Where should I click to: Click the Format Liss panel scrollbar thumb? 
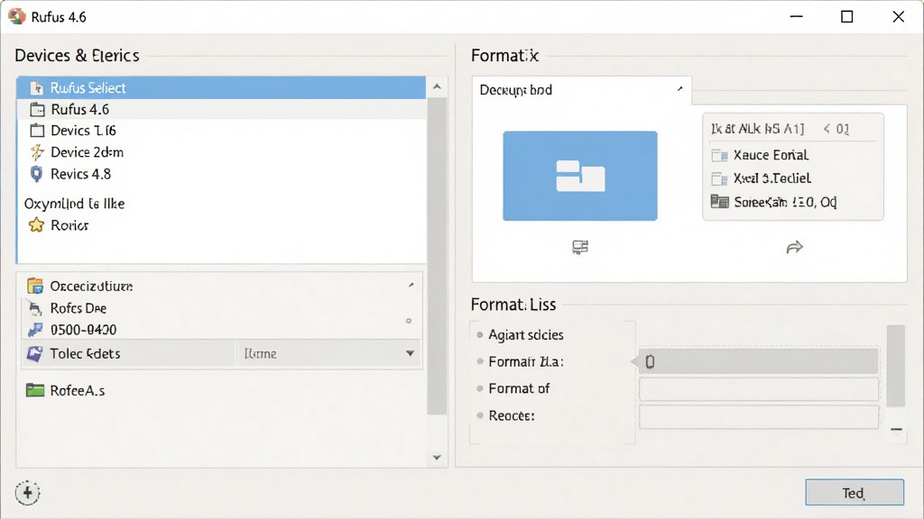[x=896, y=366]
